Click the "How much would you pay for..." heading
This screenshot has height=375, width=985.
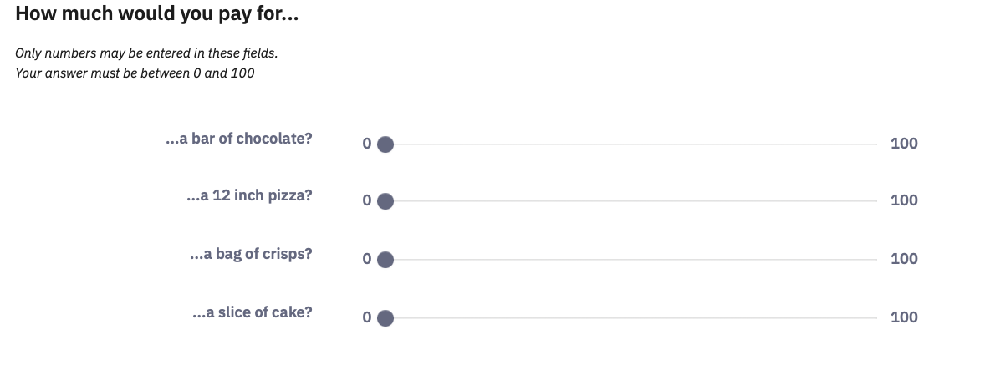point(157,14)
